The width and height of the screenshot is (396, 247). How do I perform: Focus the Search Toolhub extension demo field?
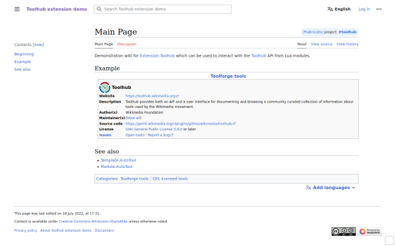click(162, 9)
